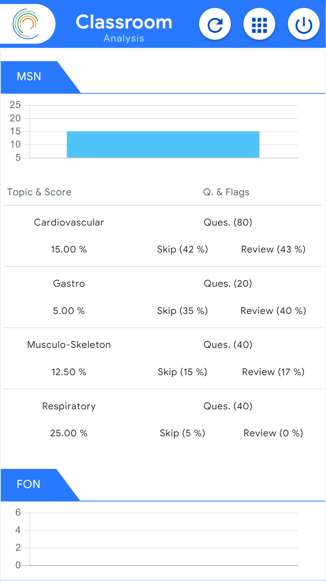Image resolution: width=326 pixels, height=581 pixels.
Task: Tap Skip (42 %) for Cardiovascular
Action: point(182,249)
